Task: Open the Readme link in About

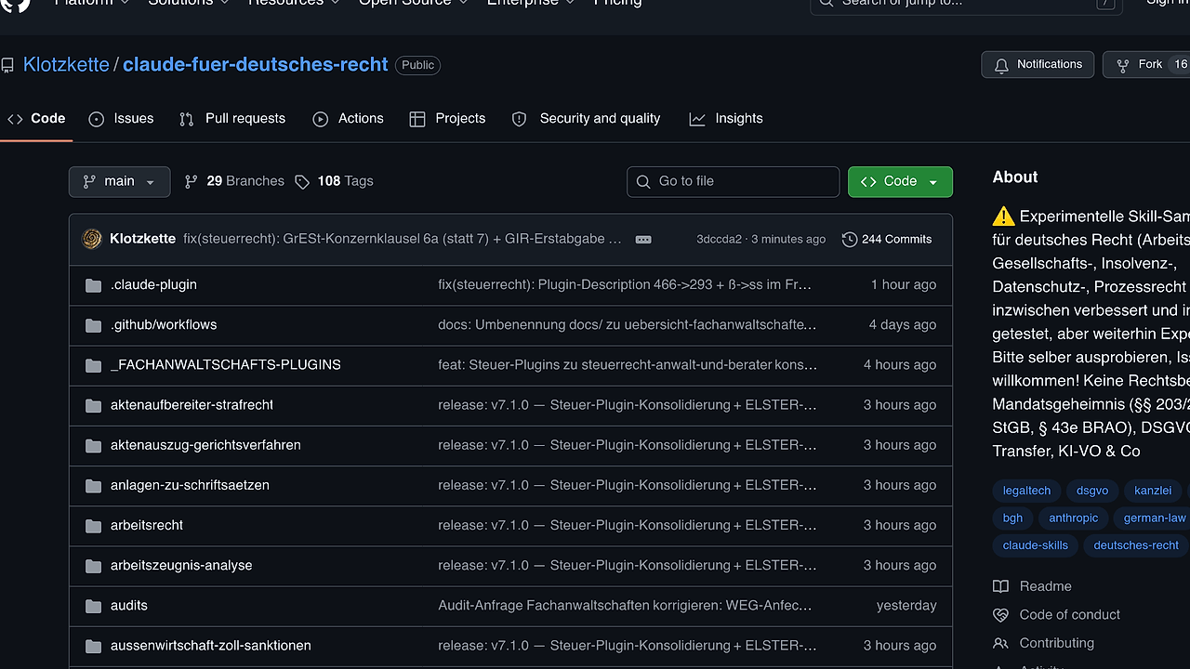Action: (1032, 586)
